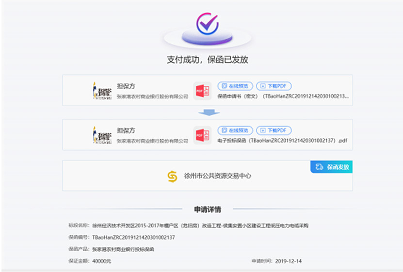Image resolution: width=403 pixels, height=272 pixels.
Task: Click the red PDF icon for 保函申请书（密文）
Action: point(202,91)
